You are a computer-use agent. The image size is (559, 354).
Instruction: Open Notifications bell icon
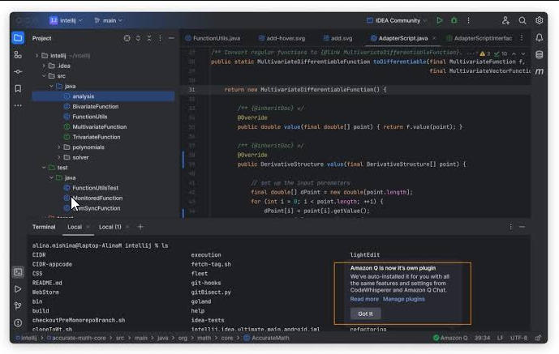pos(540,38)
